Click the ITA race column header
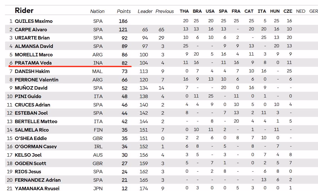The height and width of the screenshot is (191, 318). [262, 11]
